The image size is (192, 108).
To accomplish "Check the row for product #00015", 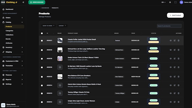I will point(42,77).
